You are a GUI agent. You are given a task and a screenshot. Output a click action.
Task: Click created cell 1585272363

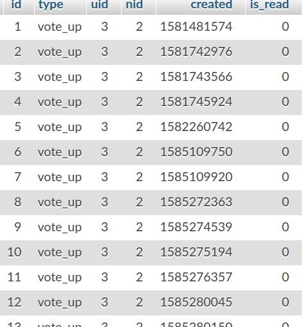coord(196,202)
